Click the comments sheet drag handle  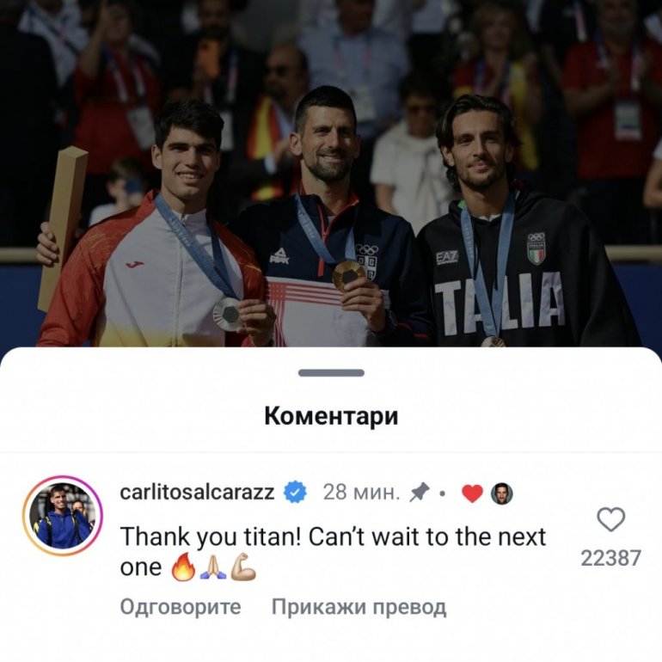[331, 373]
